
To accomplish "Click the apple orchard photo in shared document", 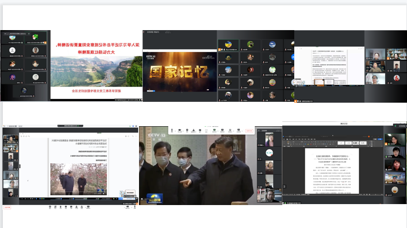I will (x=72, y=180).
